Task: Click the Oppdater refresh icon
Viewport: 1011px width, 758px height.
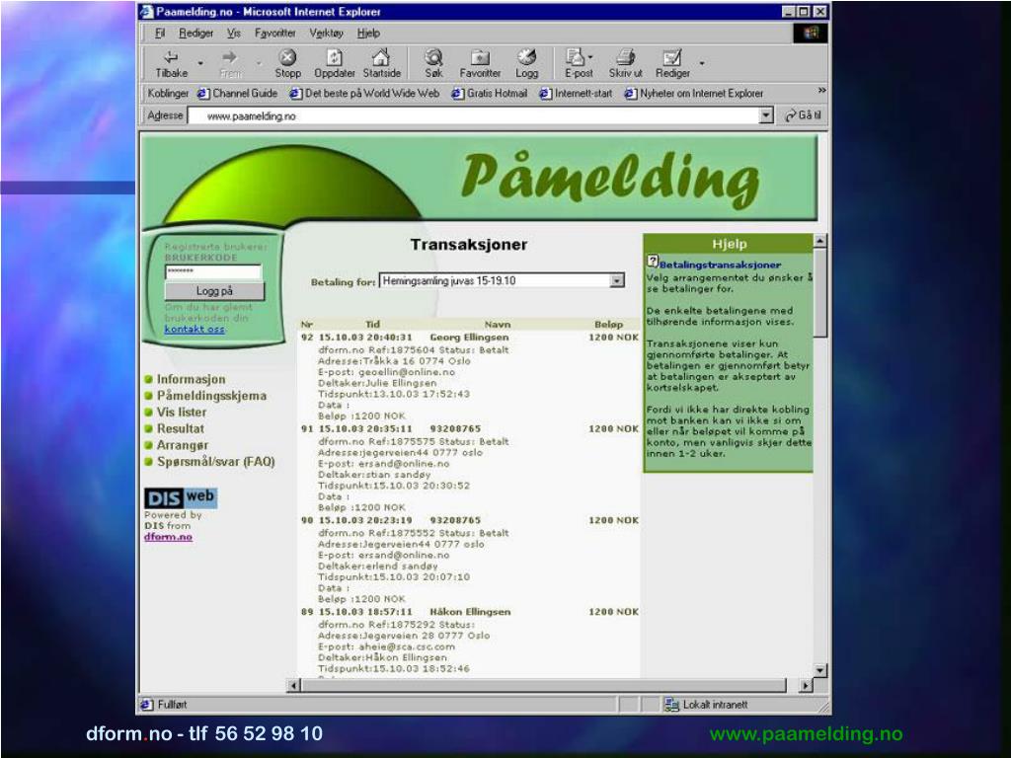Action: 334,57
